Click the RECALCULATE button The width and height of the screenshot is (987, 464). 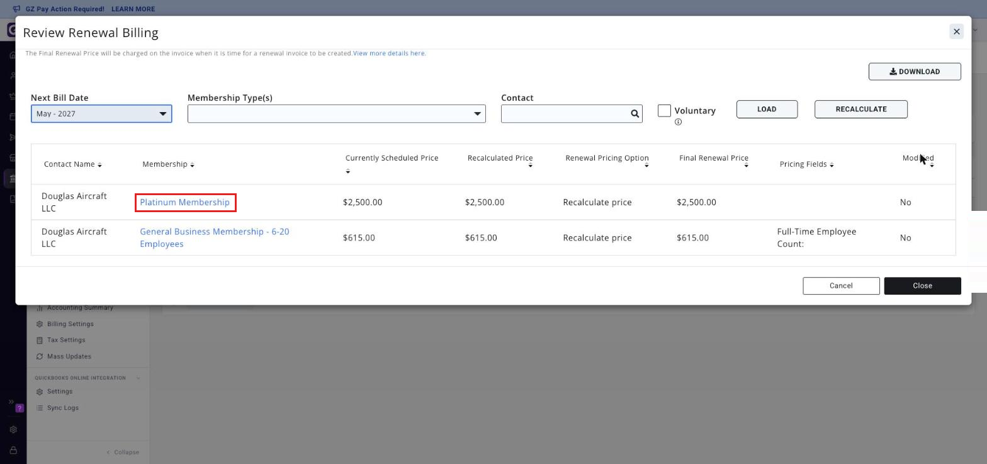click(860, 110)
